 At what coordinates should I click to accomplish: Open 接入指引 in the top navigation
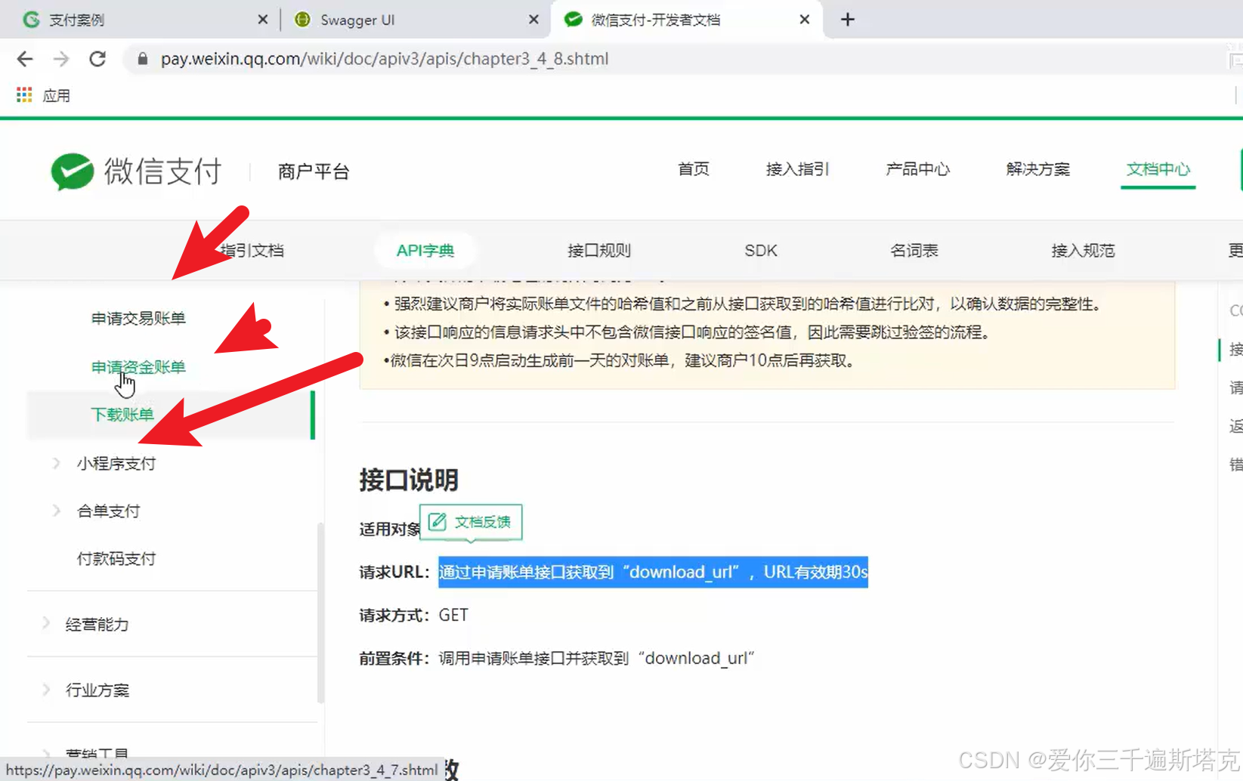click(797, 169)
